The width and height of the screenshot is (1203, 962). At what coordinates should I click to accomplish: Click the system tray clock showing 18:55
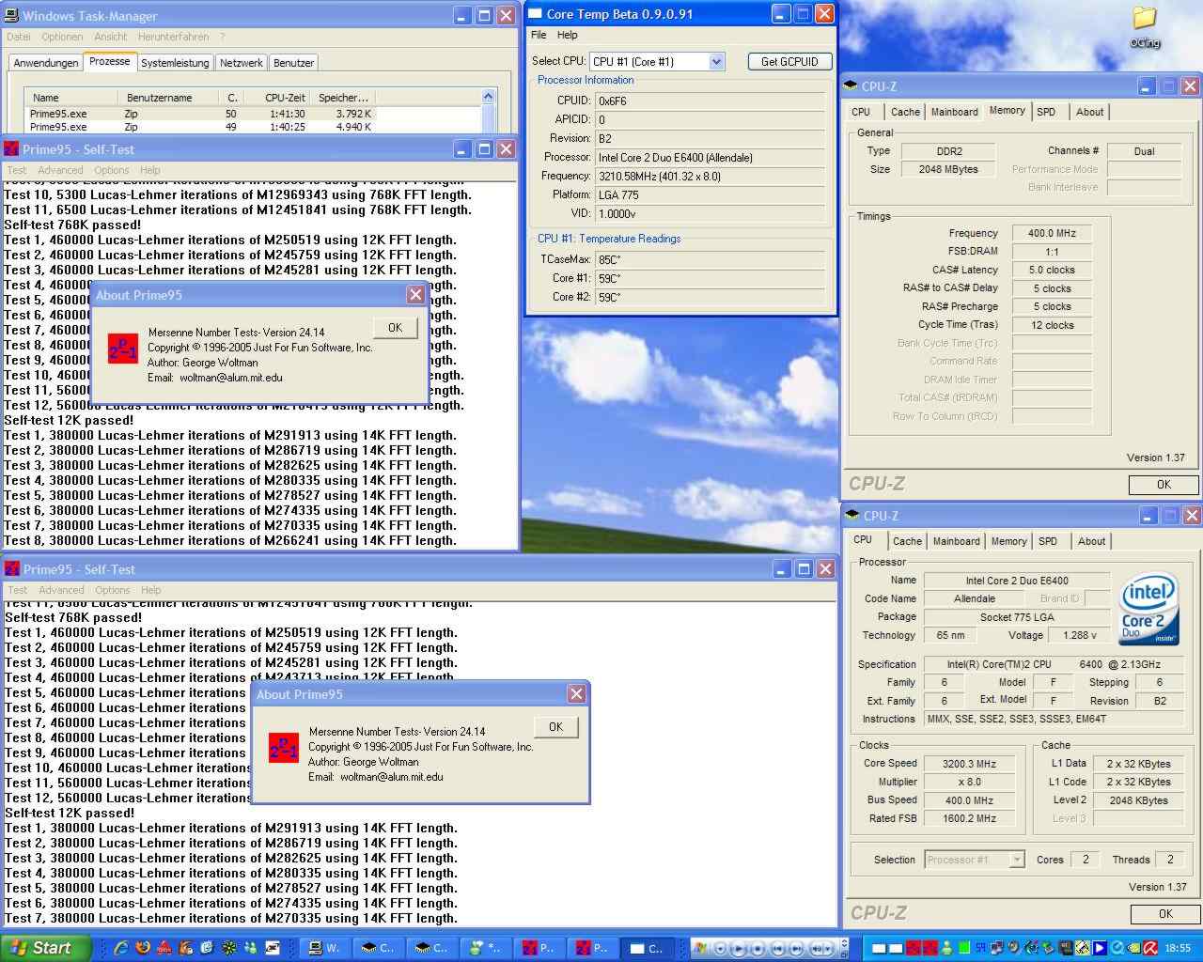[x=1178, y=949]
